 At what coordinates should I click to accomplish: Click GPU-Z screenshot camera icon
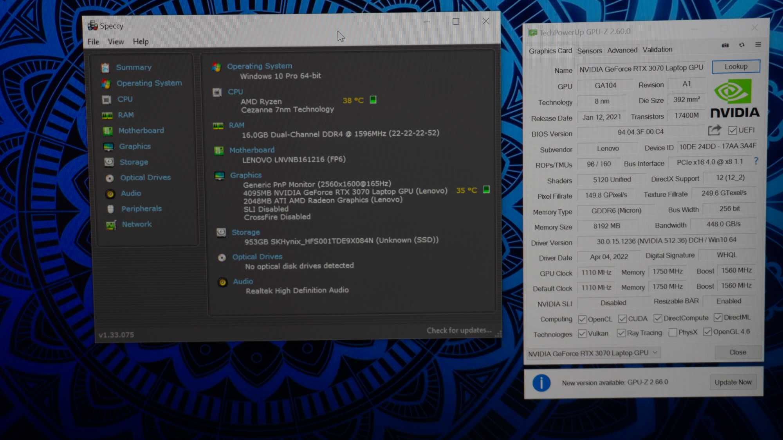[725, 45]
